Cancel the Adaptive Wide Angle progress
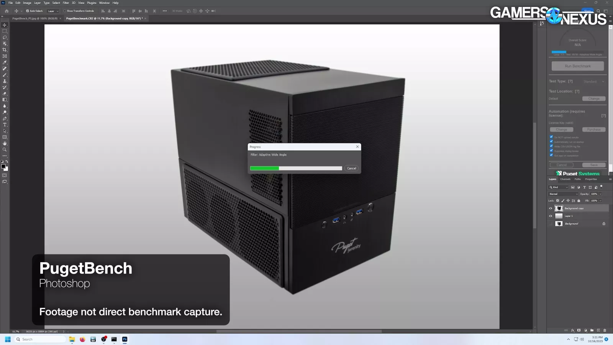Image resolution: width=613 pixels, height=345 pixels. point(351,168)
